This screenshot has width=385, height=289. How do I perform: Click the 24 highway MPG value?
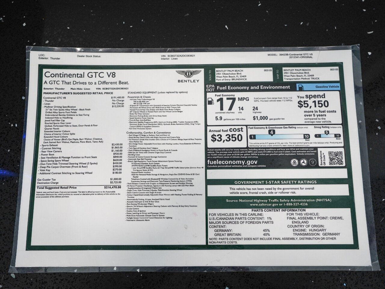coord(255,109)
